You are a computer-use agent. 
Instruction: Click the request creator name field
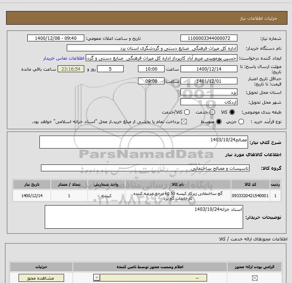[162, 58]
